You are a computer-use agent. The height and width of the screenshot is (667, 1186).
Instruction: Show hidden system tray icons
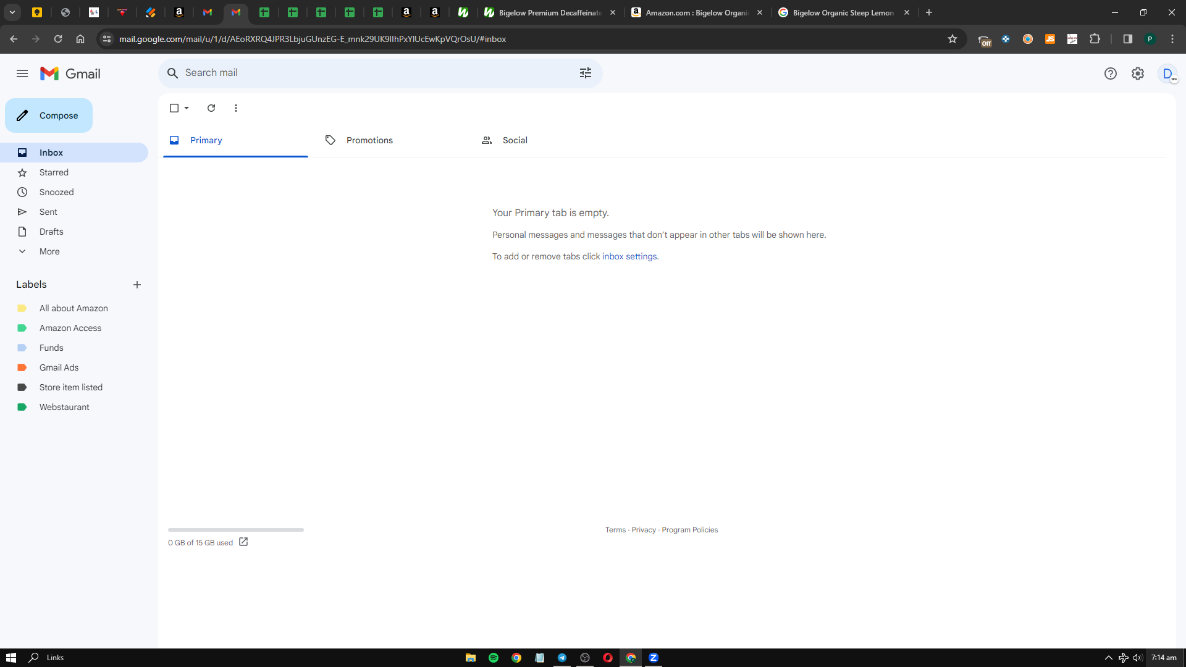coord(1109,658)
